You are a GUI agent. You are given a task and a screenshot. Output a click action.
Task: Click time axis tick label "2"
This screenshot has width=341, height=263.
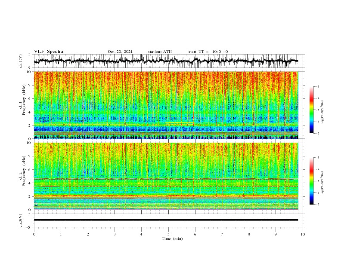(88, 234)
